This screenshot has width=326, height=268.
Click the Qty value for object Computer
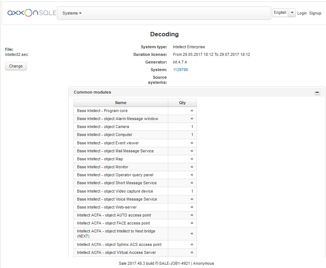pos(192,135)
